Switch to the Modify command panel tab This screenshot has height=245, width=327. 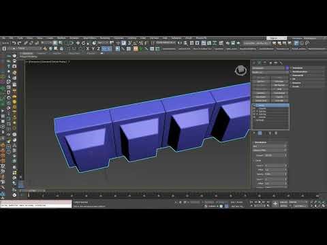pyautogui.click(x=260, y=63)
